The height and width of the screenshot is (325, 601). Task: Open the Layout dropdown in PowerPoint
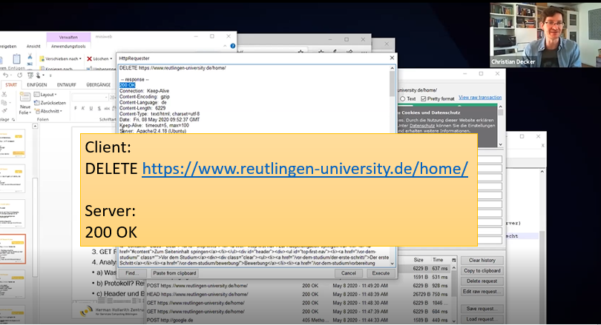pos(45,95)
